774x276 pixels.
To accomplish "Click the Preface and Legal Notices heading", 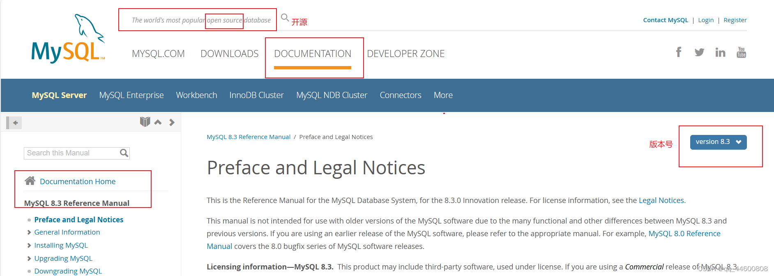I will [x=316, y=168].
